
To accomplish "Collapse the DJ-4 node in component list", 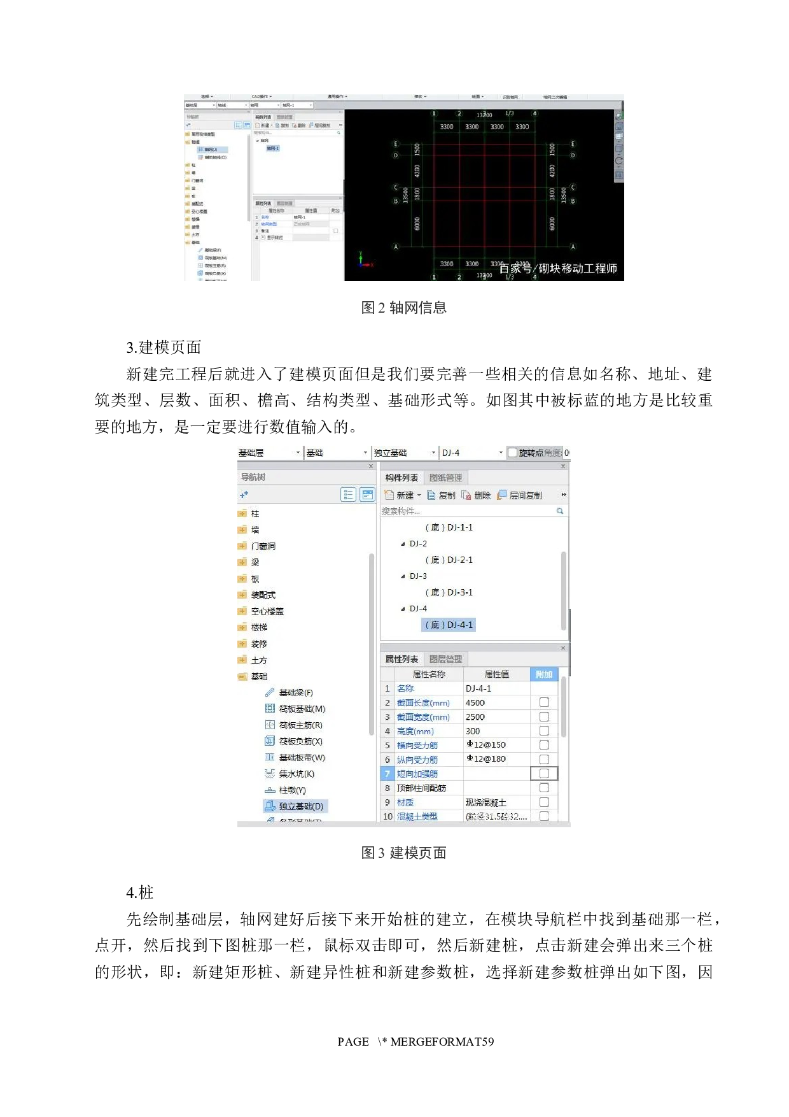I will [403, 609].
